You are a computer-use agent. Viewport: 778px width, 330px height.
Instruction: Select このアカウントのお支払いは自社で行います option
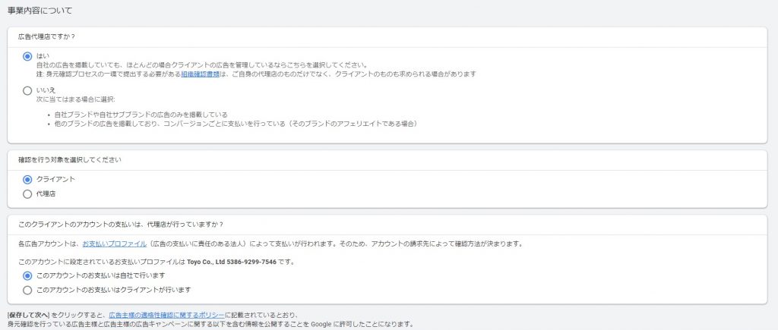coord(27,275)
